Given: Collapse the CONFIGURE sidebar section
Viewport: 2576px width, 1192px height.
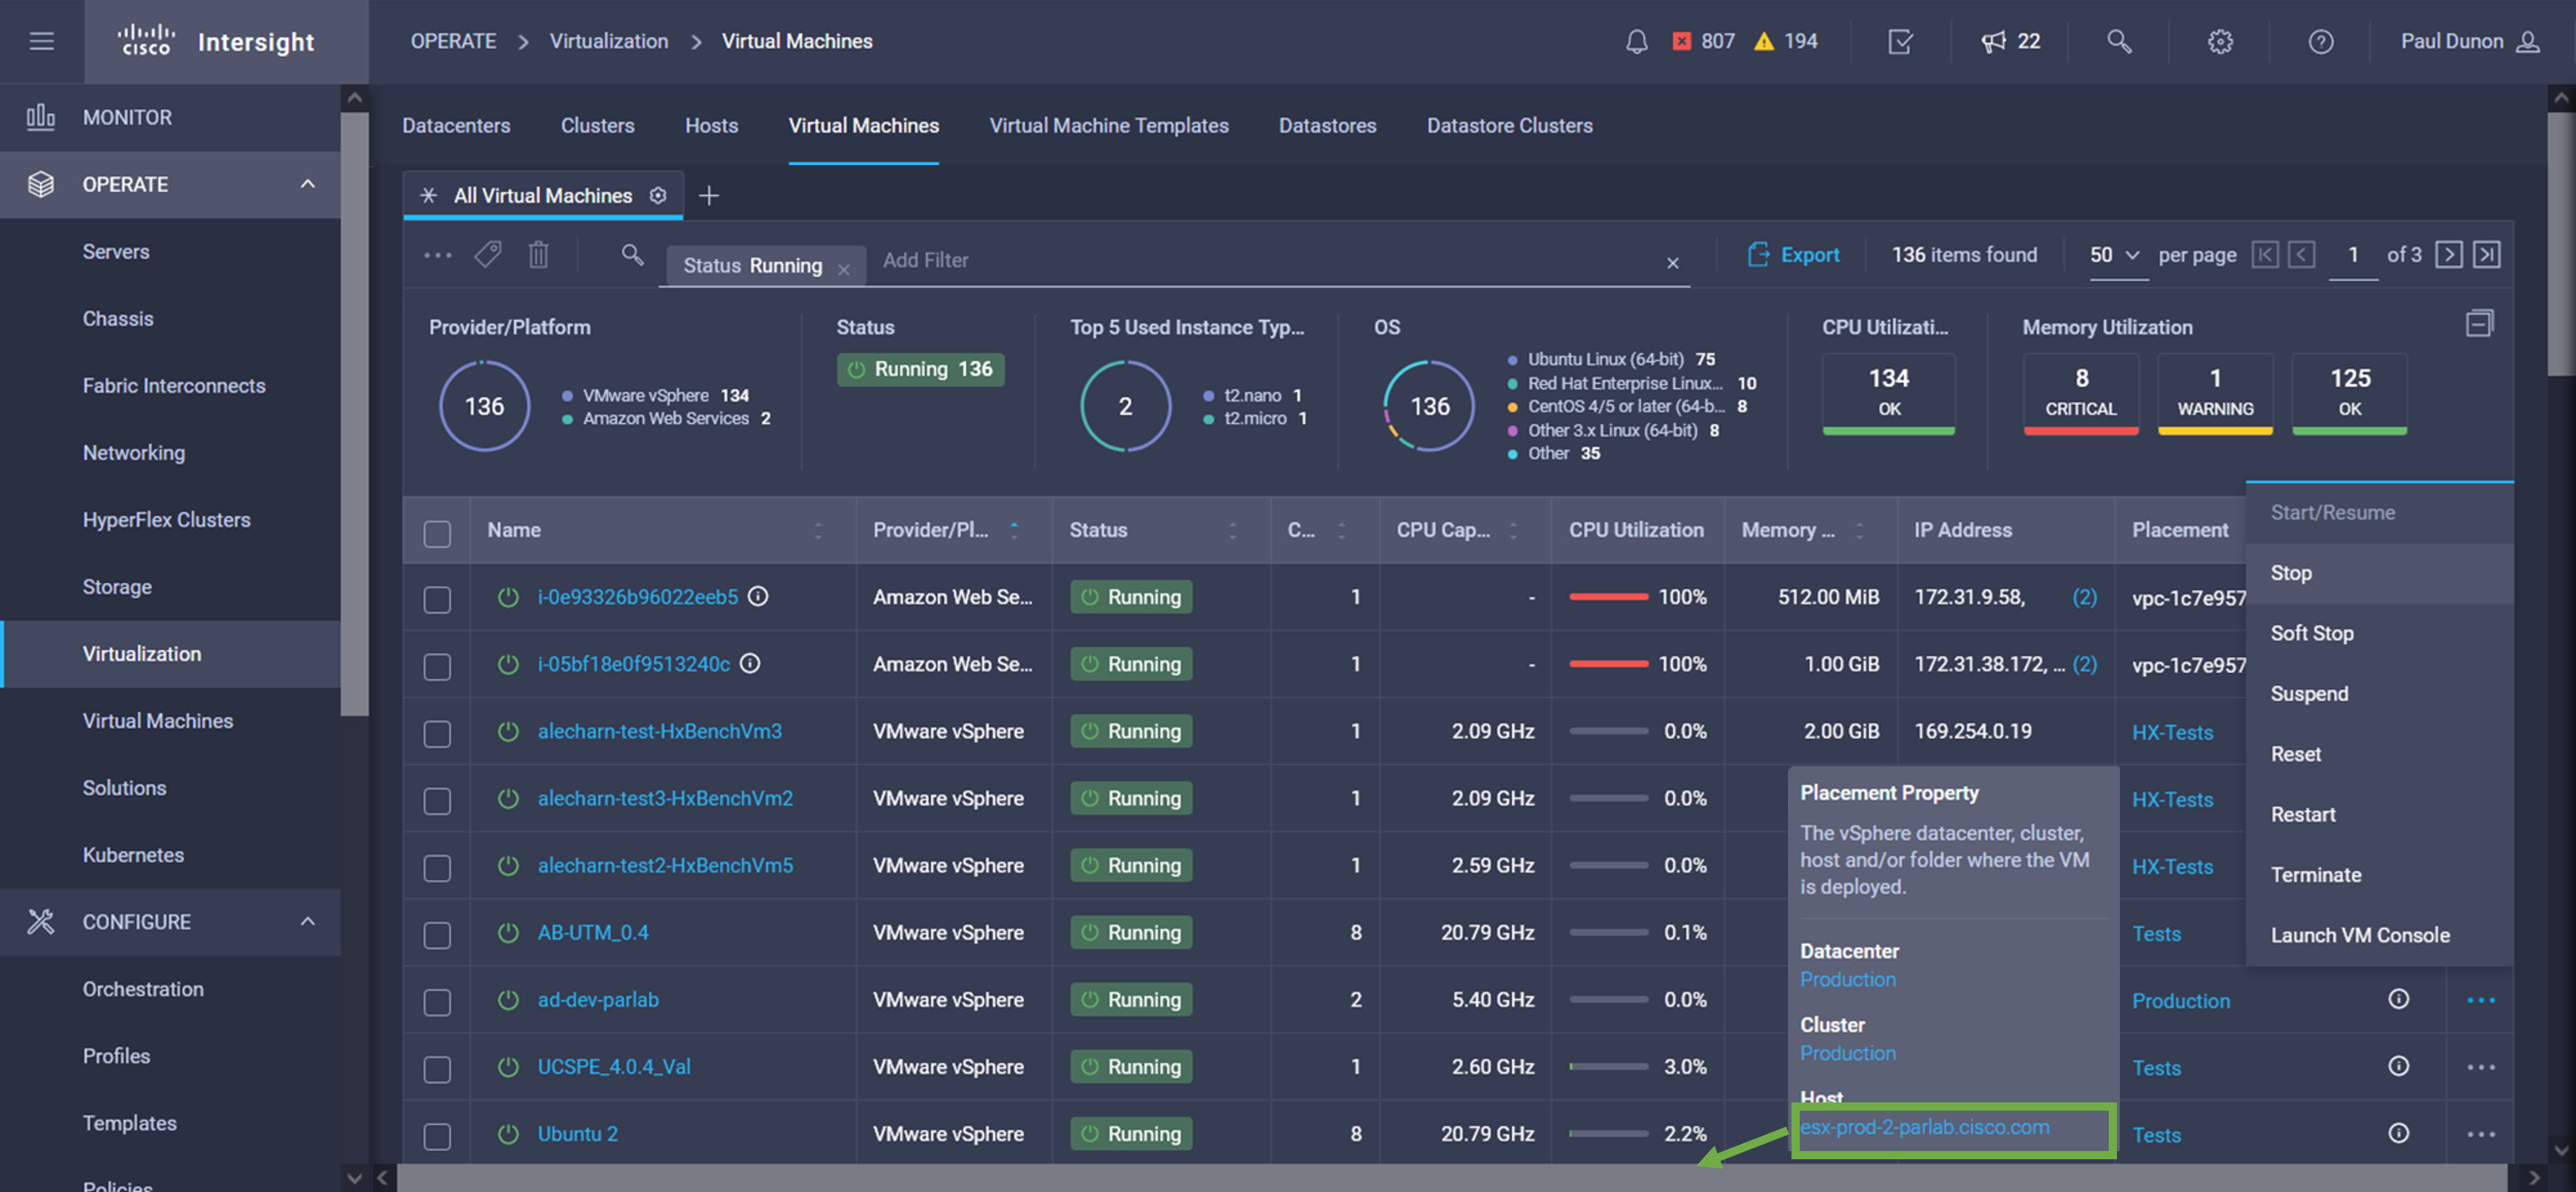Looking at the screenshot, I should [307, 921].
